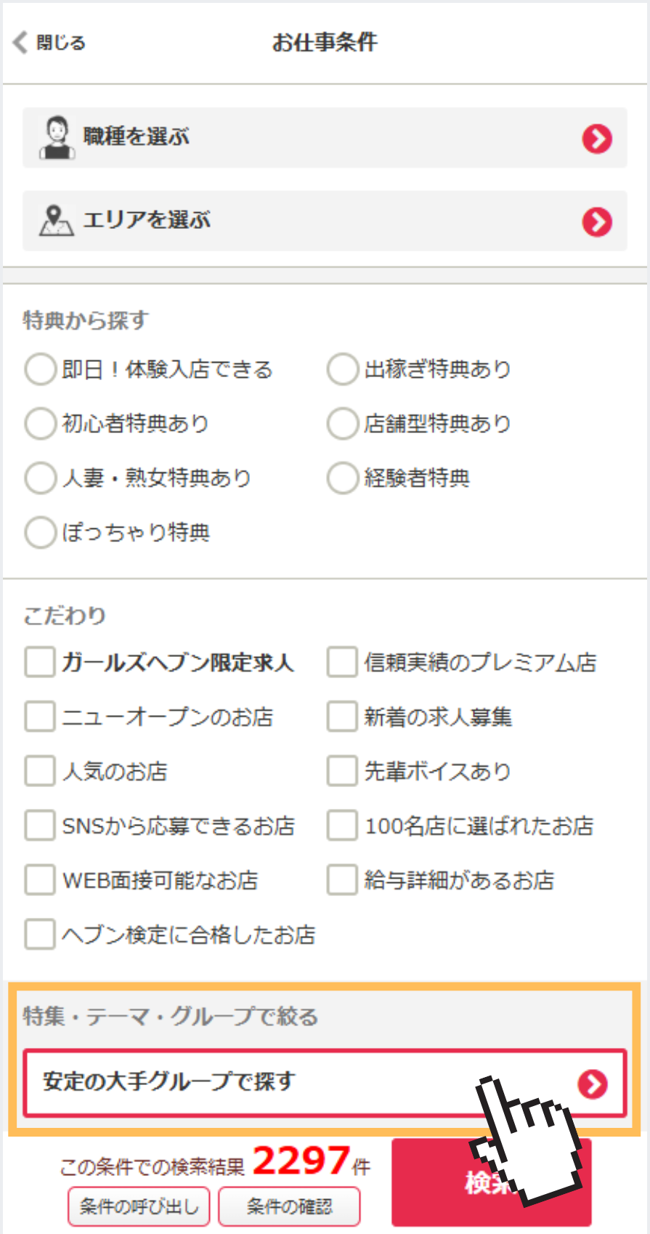This screenshot has height=1234, width=650.
Task: Select the 出稼ぎ特典あり radio option
Action: point(342,369)
